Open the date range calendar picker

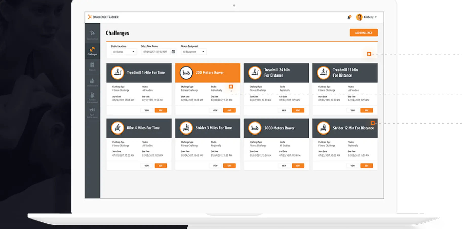tap(173, 52)
